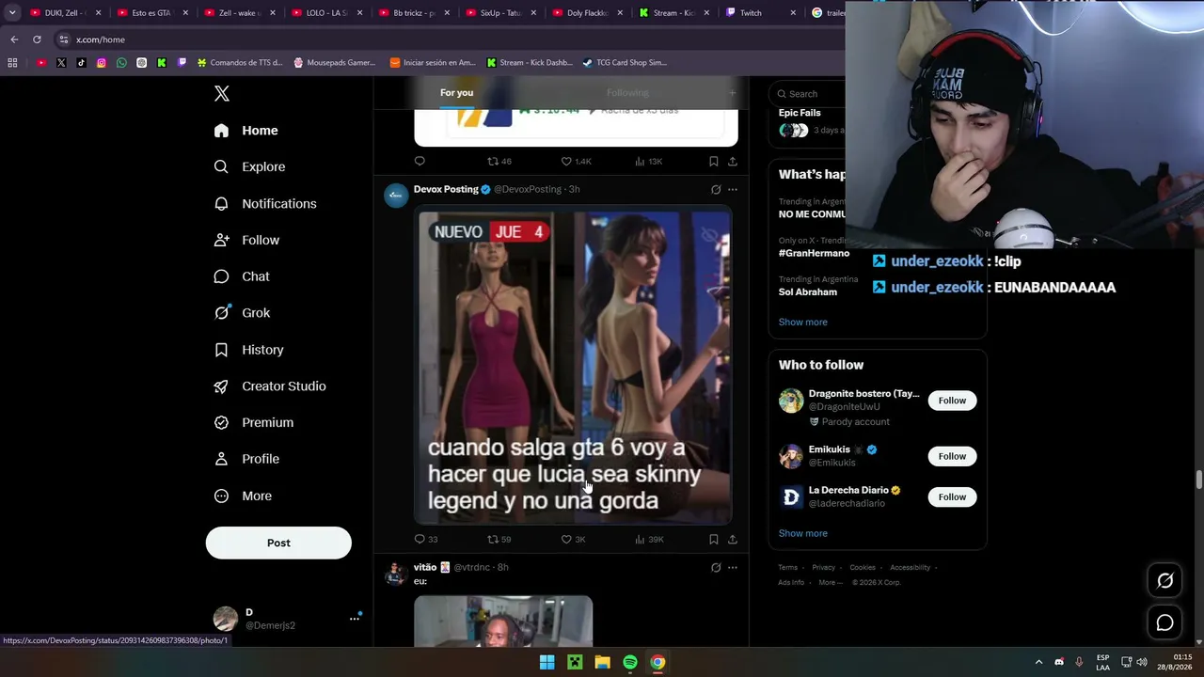Screen dimensions: 1204x677
Task: Click the X logo in the sidebar
Action: [222, 93]
